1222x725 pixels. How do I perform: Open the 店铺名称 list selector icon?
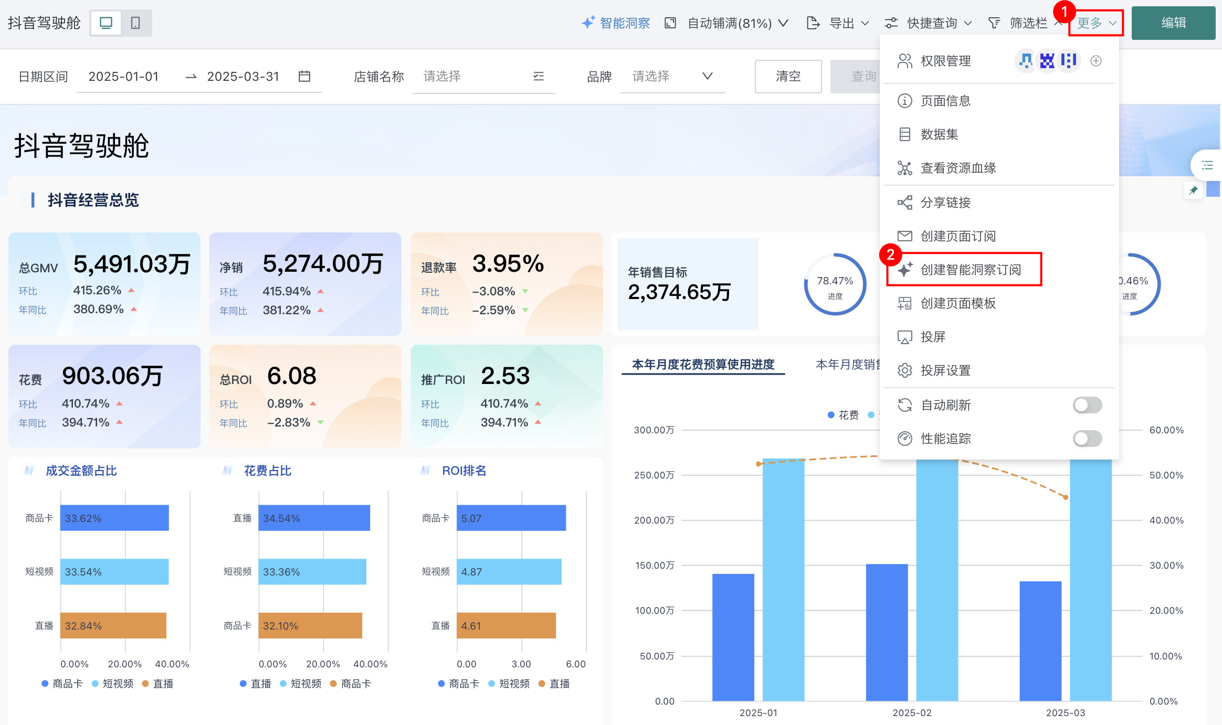coord(539,77)
